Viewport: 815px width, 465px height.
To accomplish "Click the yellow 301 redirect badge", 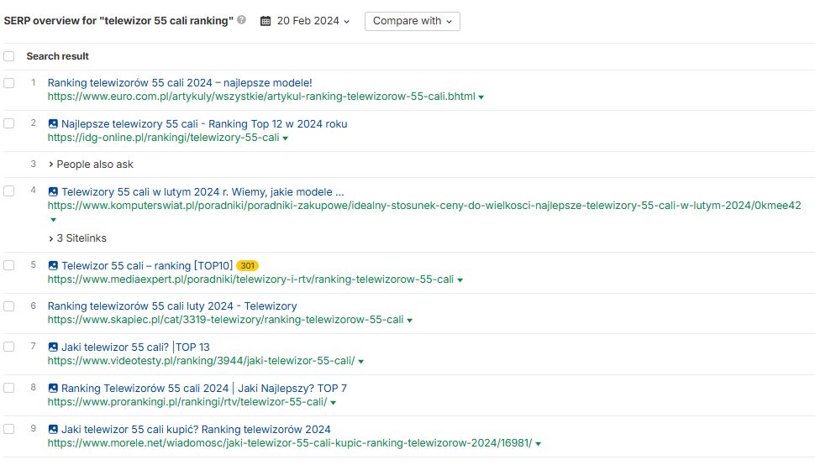I will tap(247, 266).
